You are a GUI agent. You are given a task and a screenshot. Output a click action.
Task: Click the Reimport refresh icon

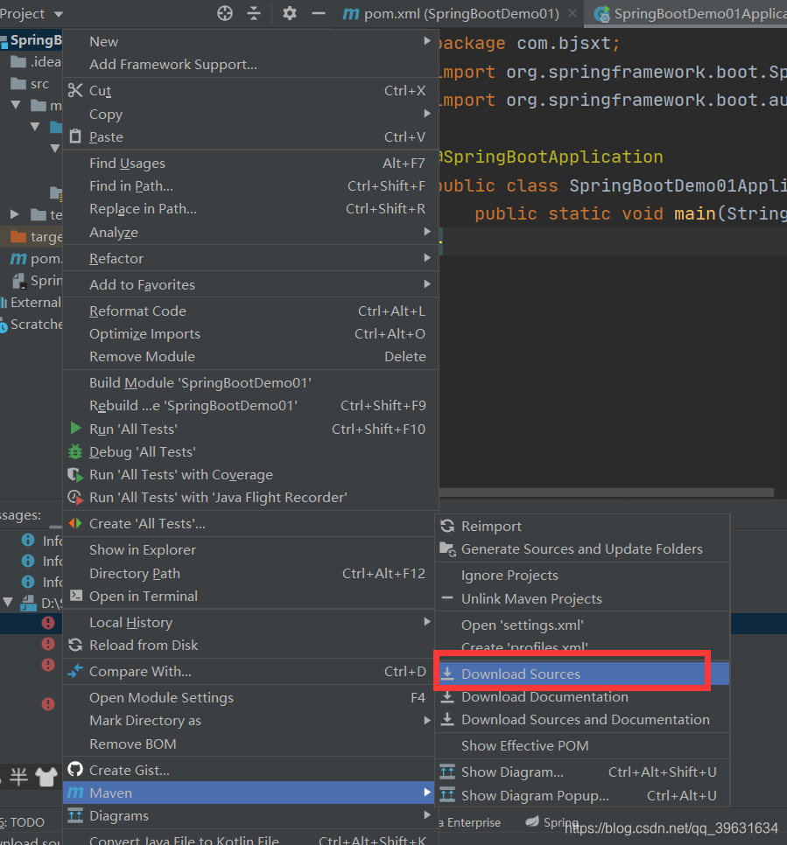447,526
